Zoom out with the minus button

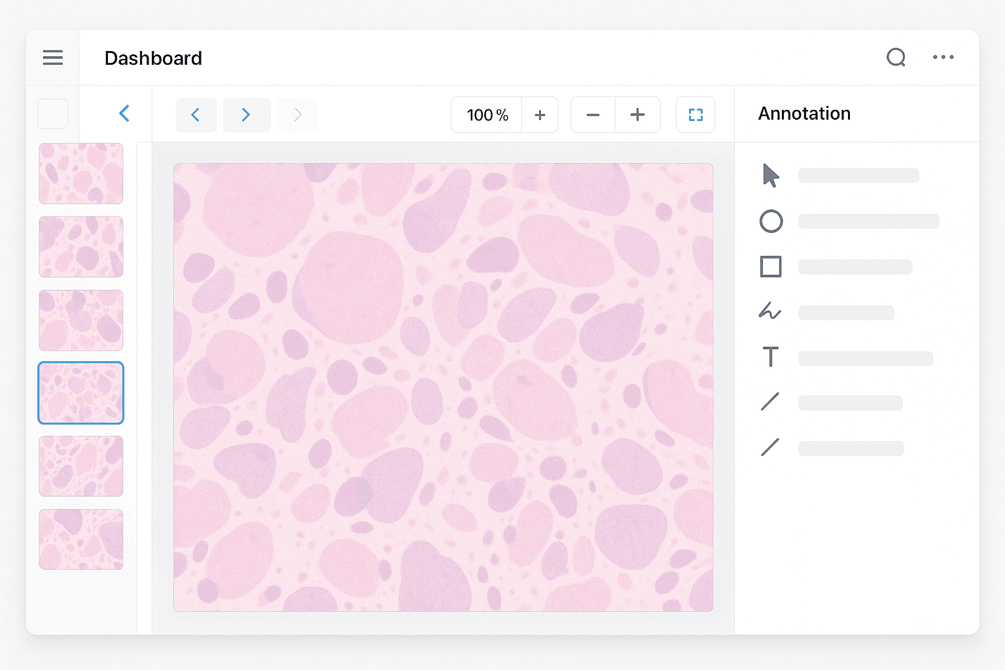point(593,115)
